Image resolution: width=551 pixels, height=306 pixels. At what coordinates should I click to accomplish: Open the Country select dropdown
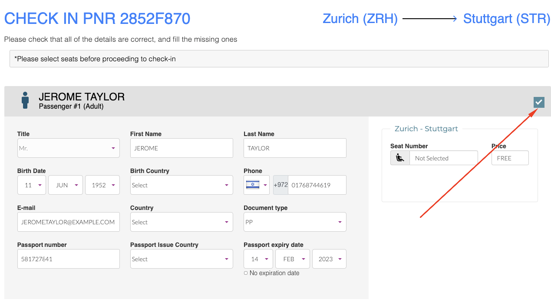pyautogui.click(x=181, y=222)
